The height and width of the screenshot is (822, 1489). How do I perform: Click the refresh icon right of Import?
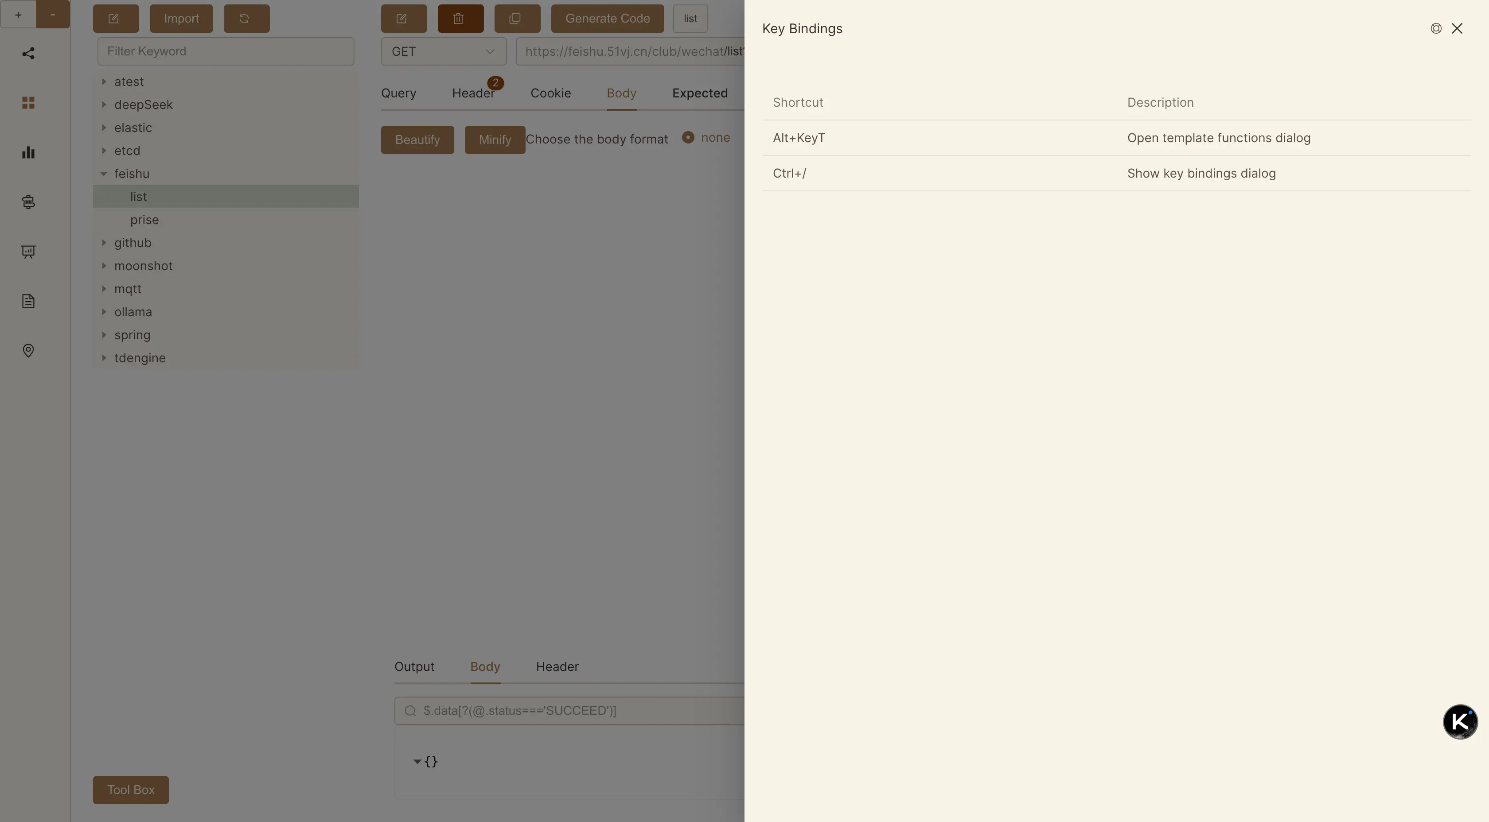click(x=246, y=19)
